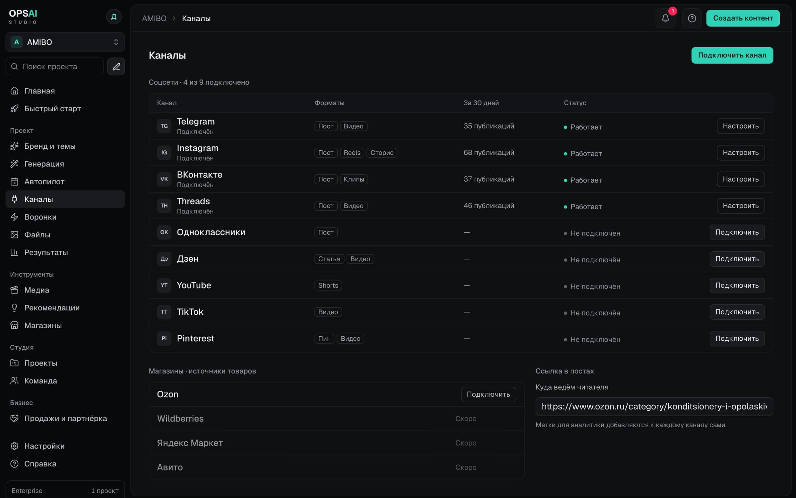The image size is (796, 498).
Task: Click the TG channel badge for Telegram
Action: [x=164, y=126]
